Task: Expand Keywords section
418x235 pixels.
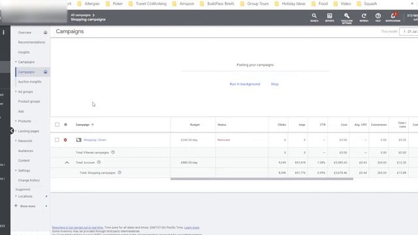Action: pos(16,141)
